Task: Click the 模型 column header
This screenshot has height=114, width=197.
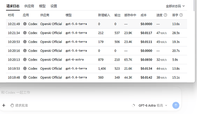Action: (69, 15)
